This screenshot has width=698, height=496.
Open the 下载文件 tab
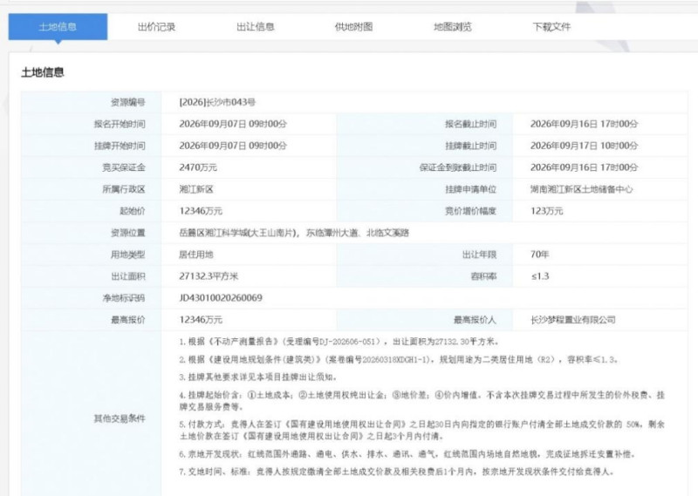tap(551, 27)
